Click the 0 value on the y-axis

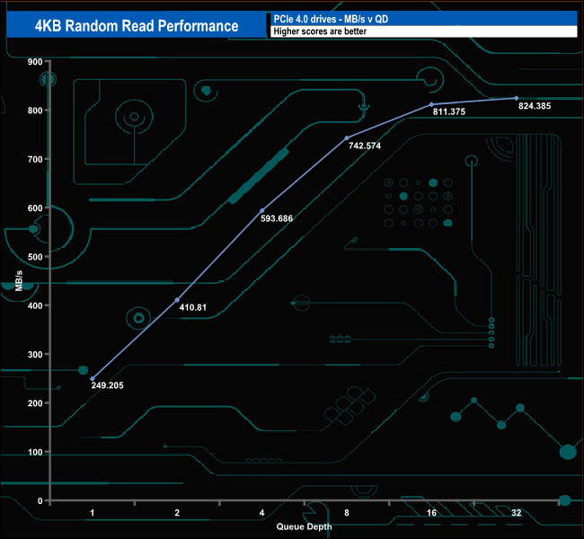40,500
